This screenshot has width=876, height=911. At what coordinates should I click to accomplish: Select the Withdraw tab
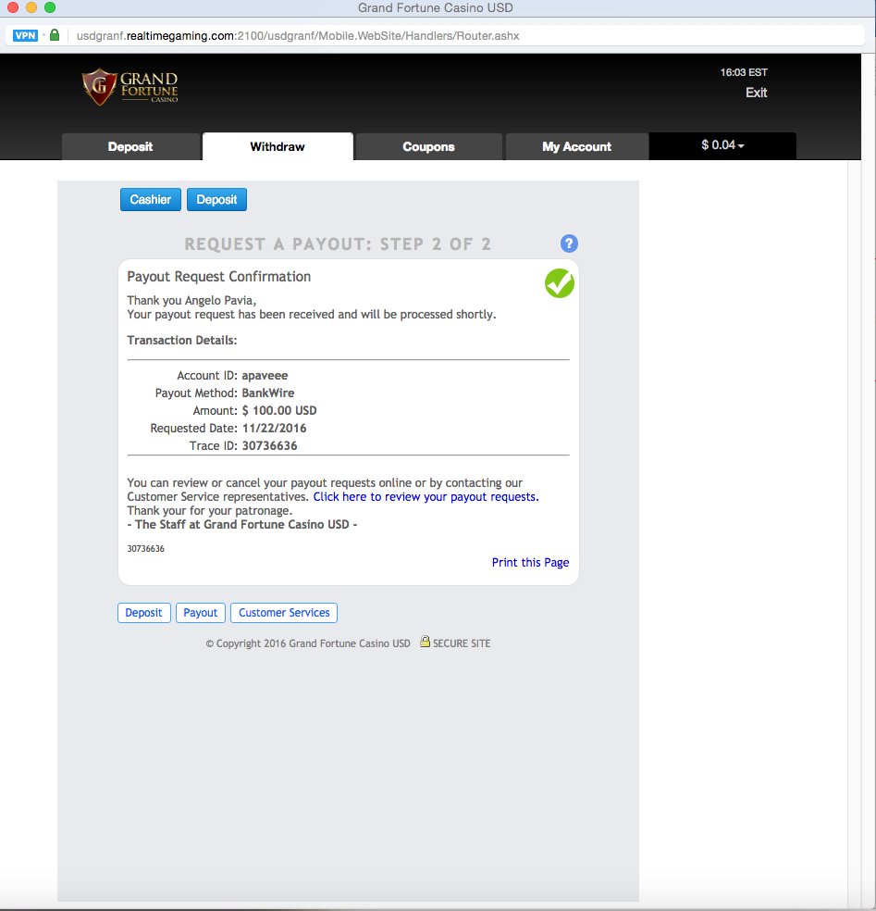pos(278,146)
